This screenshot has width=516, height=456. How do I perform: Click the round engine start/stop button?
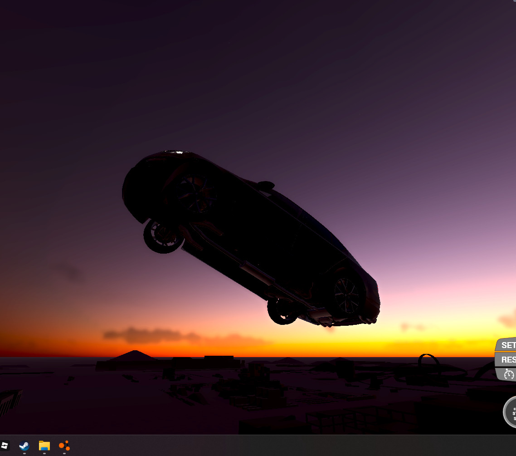point(510,412)
